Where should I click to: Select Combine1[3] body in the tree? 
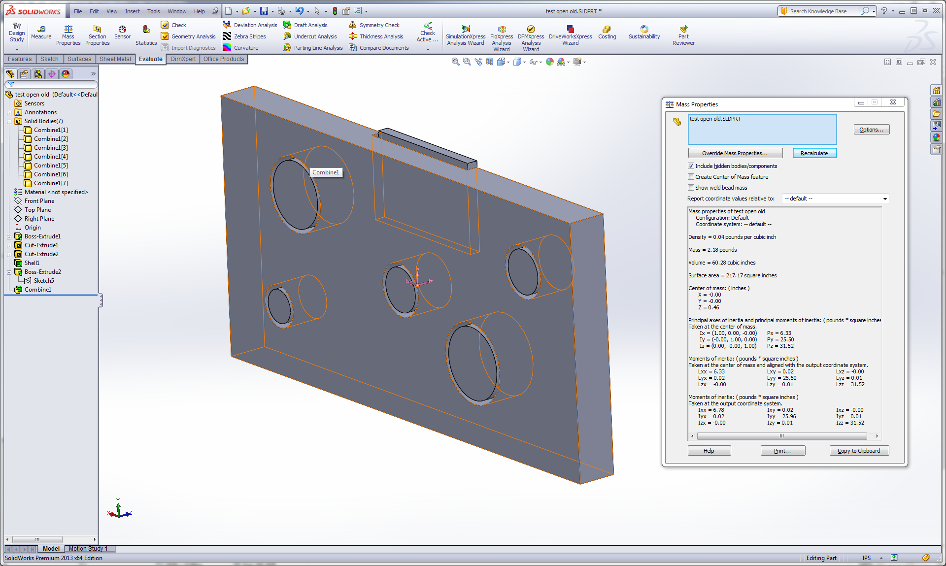pos(51,148)
